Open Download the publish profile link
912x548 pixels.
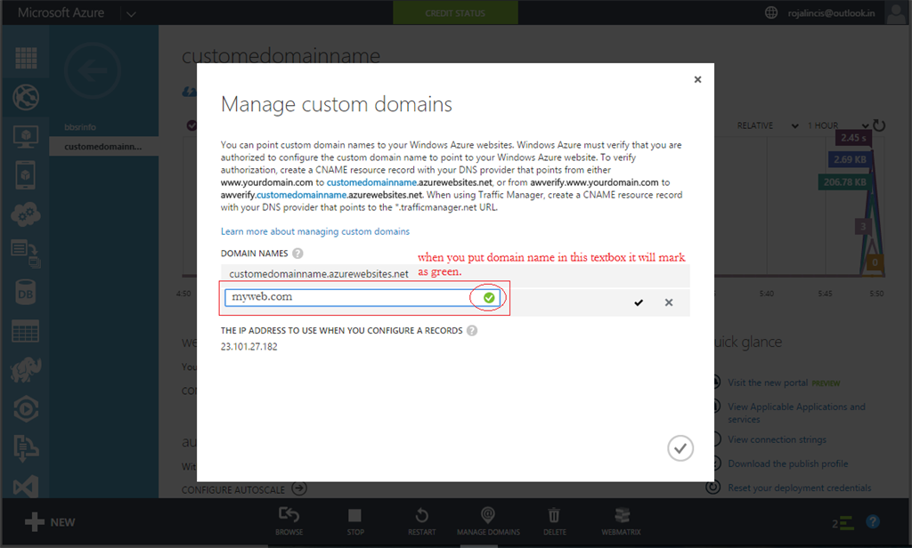pyautogui.click(x=787, y=463)
